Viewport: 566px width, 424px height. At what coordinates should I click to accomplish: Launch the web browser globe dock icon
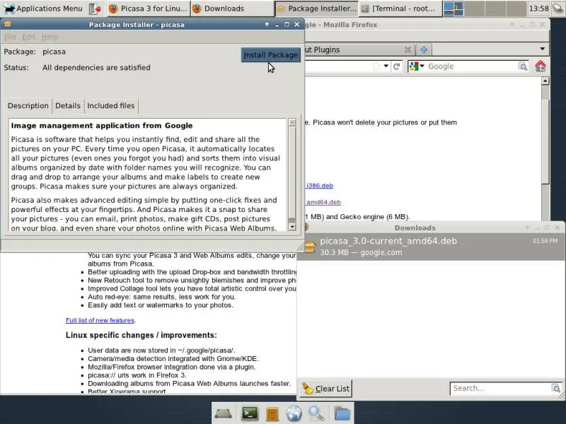pos(294,413)
